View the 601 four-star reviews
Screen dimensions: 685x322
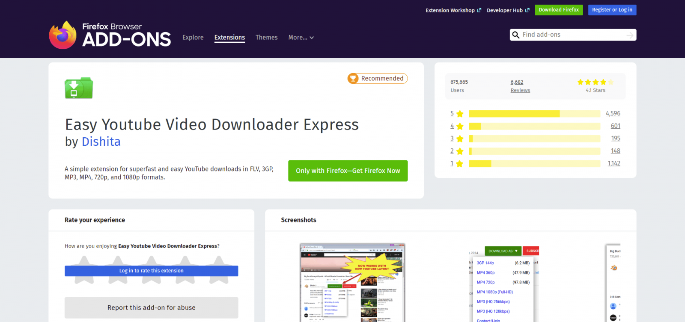coord(616,126)
